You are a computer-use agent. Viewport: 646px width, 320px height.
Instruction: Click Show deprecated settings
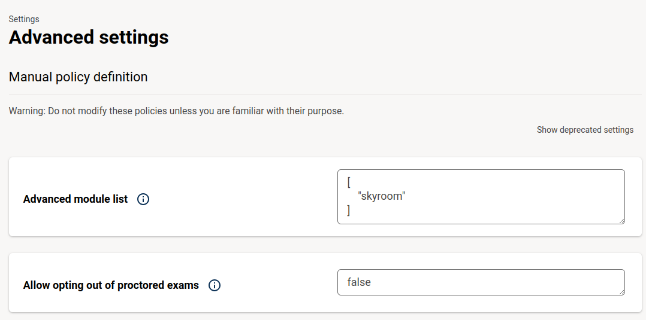pyautogui.click(x=585, y=130)
